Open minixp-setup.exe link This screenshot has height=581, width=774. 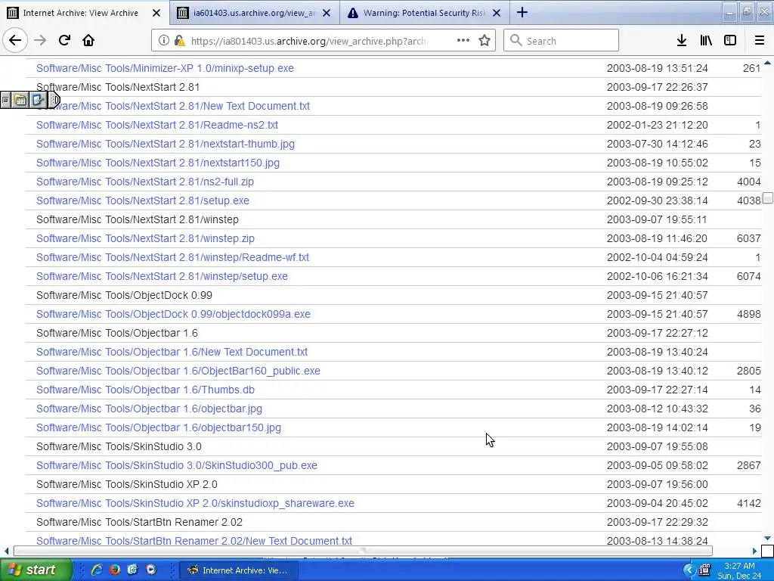[x=165, y=68]
